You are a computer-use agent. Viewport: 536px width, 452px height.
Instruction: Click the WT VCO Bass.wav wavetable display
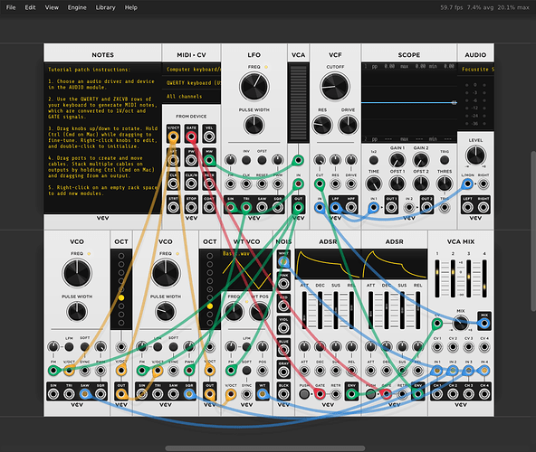(247, 269)
